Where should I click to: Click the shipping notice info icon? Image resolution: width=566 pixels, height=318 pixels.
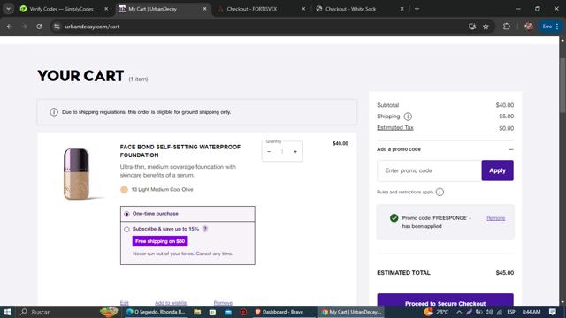[x=54, y=112]
